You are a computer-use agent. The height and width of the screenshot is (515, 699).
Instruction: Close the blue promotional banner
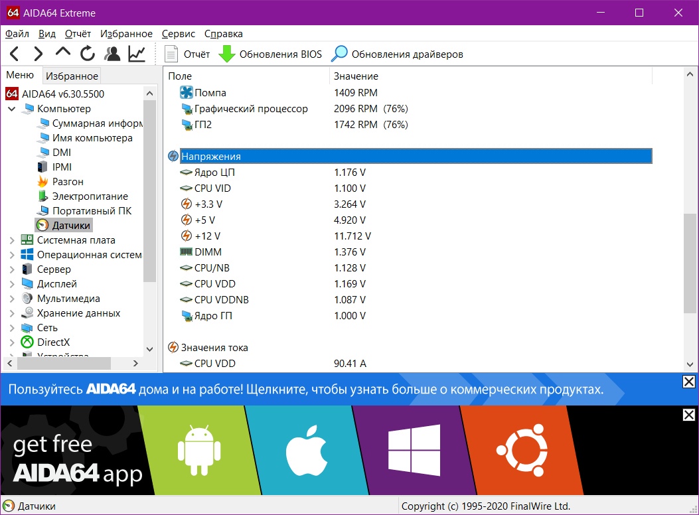click(x=689, y=382)
